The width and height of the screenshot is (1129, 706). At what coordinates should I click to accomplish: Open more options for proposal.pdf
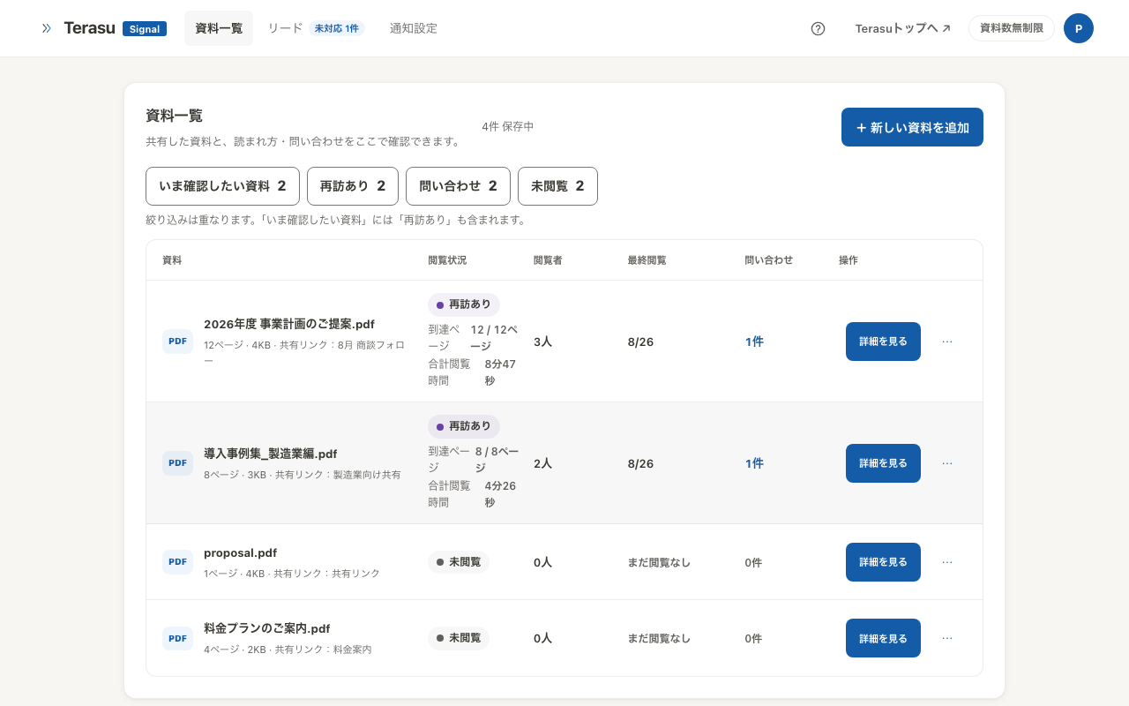click(947, 562)
